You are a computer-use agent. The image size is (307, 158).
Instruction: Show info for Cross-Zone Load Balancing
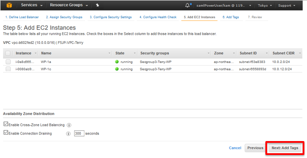[x=69, y=125]
